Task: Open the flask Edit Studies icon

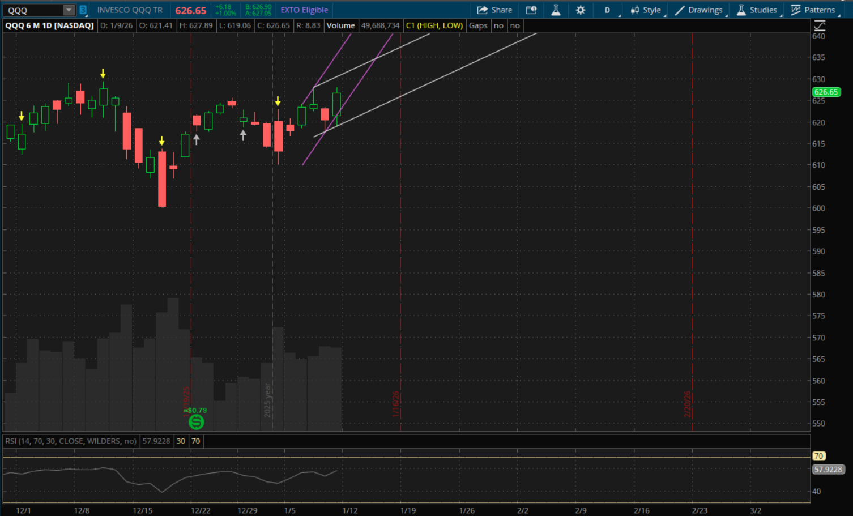Action: click(x=556, y=10)
